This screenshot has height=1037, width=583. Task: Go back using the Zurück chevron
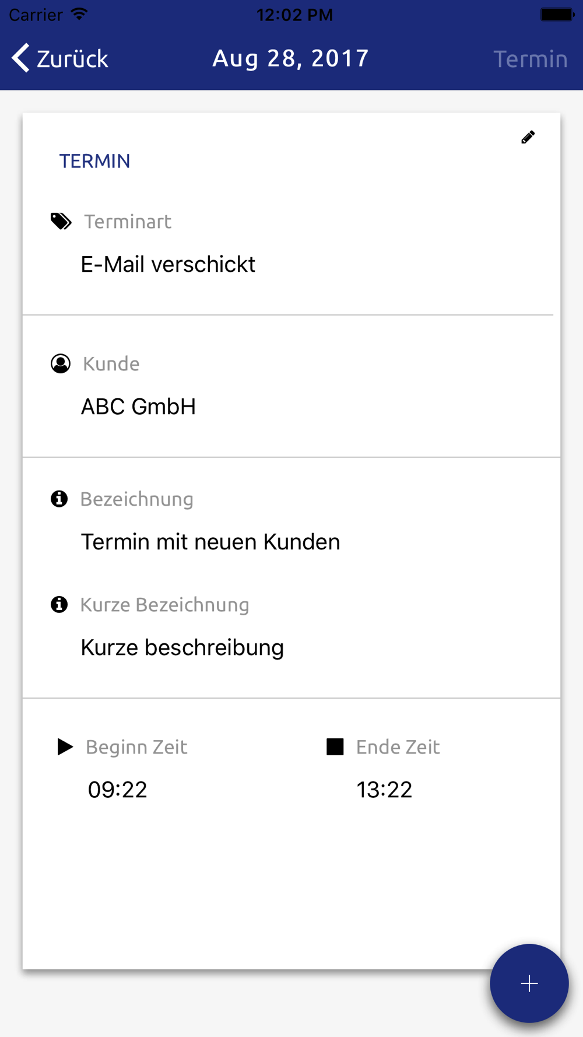coord(20,58)
